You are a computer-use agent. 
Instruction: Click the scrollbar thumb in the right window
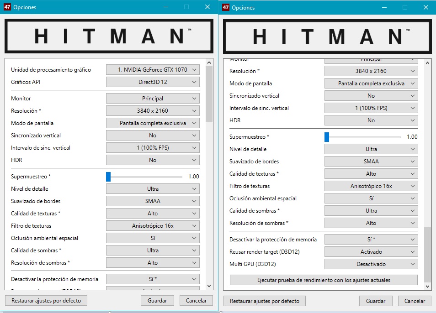427,255
